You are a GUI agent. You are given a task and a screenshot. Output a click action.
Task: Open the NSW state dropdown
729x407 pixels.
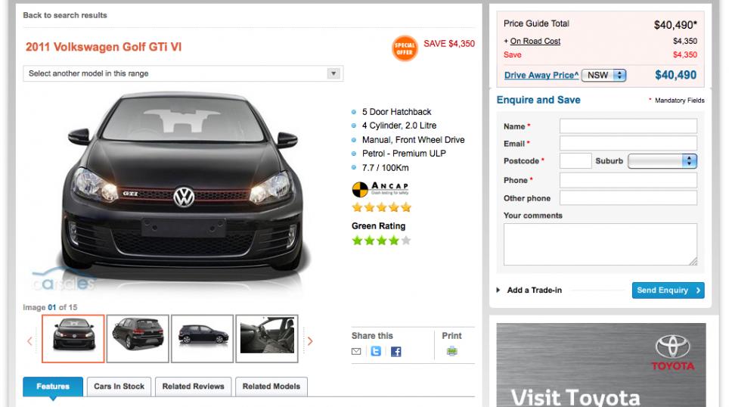click(x=604, y=76)
